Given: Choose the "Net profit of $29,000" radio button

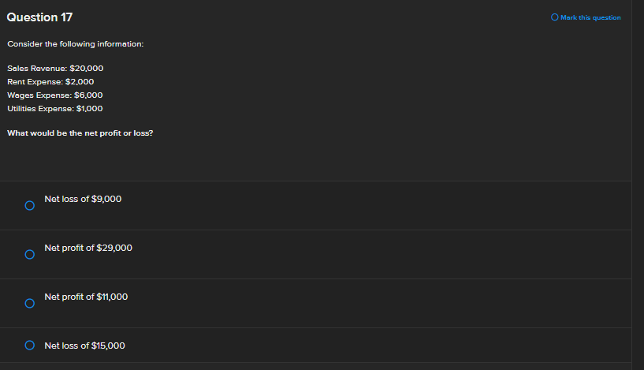Looking at the screenshot, I should [x=29, y=254].
